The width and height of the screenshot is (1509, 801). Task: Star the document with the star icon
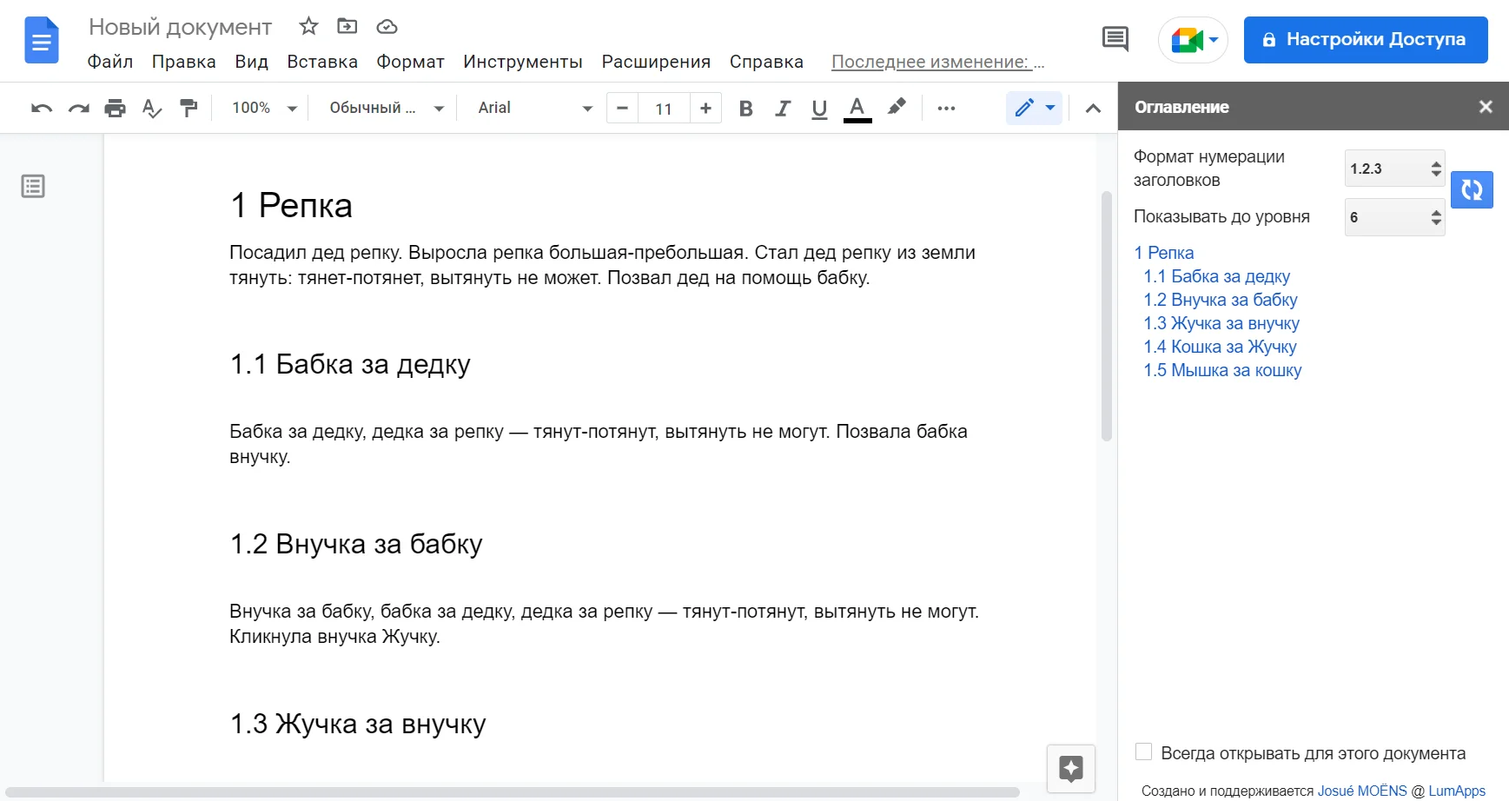(308, 27)
